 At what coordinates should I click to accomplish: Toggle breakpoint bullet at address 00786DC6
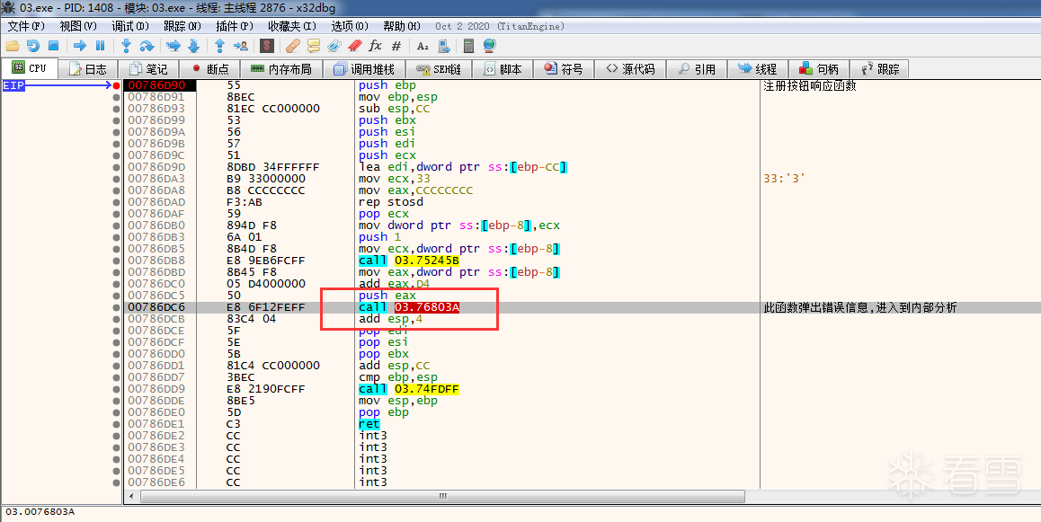tap(116, 307)
